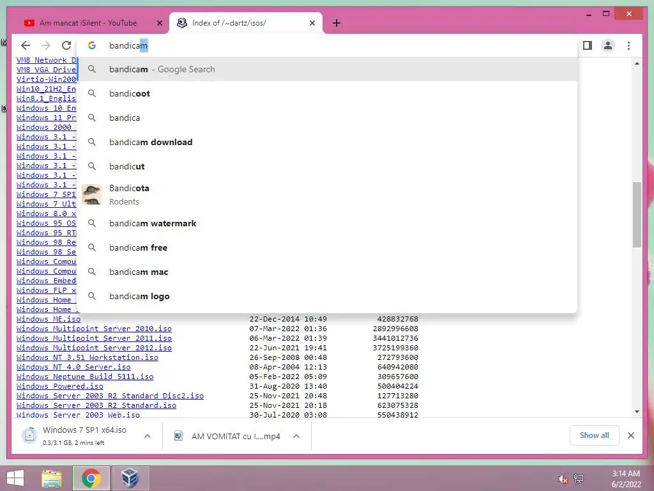Open File Explorer from the taskbar
654x491 pixels.
52,478
